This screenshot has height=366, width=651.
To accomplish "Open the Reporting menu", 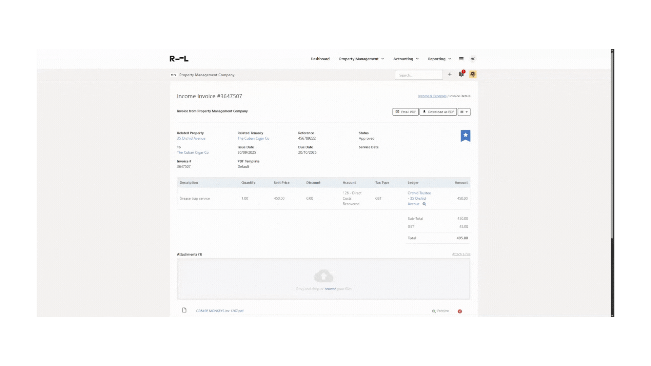I will pos(439,59).
